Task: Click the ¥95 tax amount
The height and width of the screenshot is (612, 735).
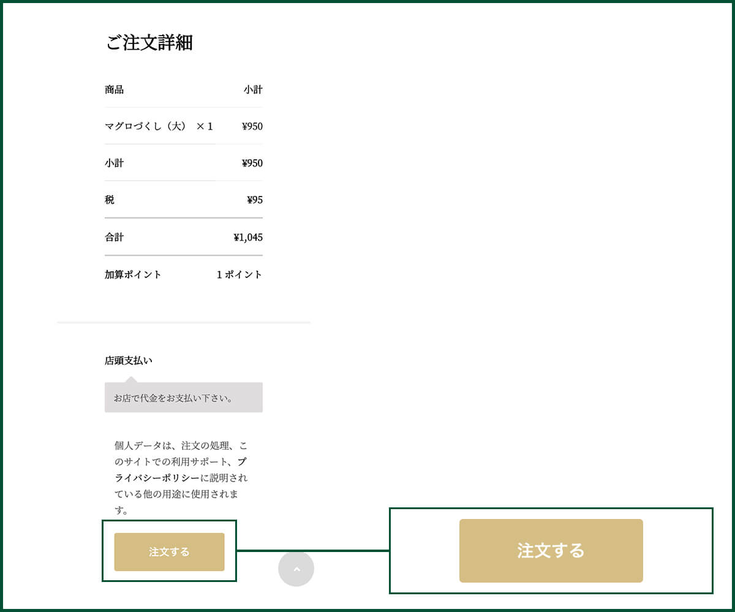Action: 255,200
